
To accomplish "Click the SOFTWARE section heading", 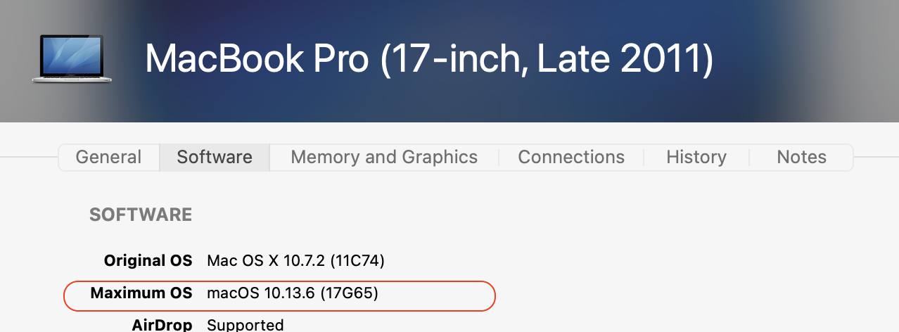I will [x=141, y=215].
